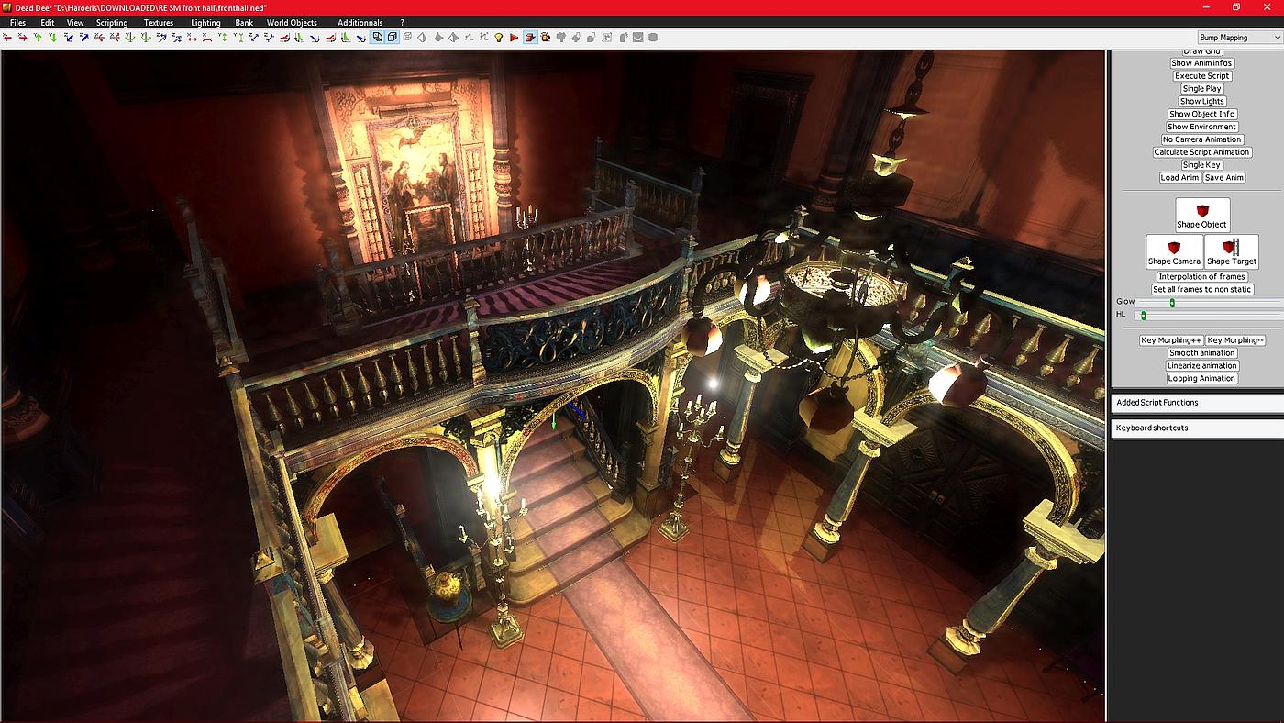Click the green downward Y arrow icon

53,38
